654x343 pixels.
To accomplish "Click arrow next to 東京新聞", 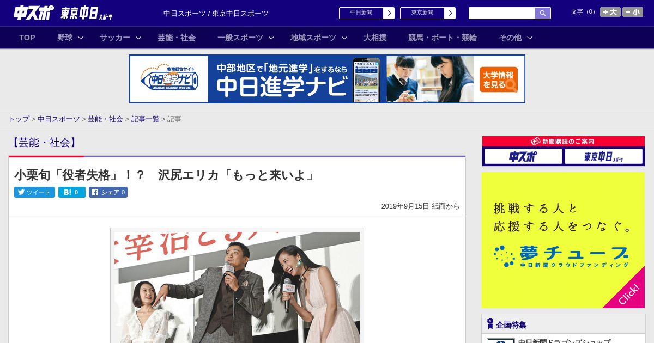I will click(x=450, y=13).
